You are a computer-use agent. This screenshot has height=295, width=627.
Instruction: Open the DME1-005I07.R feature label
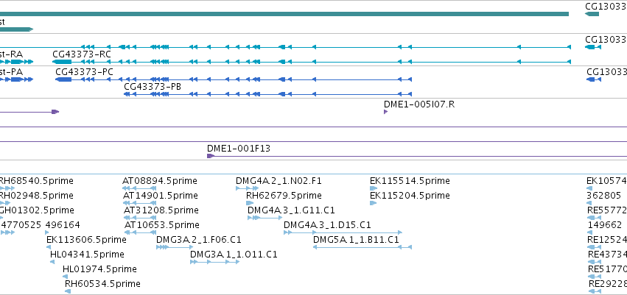tap(419, 104)
